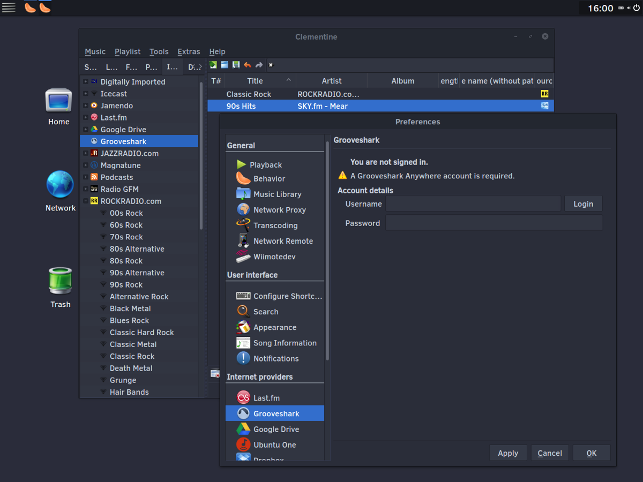Open the Extras menu

point(189,51)
